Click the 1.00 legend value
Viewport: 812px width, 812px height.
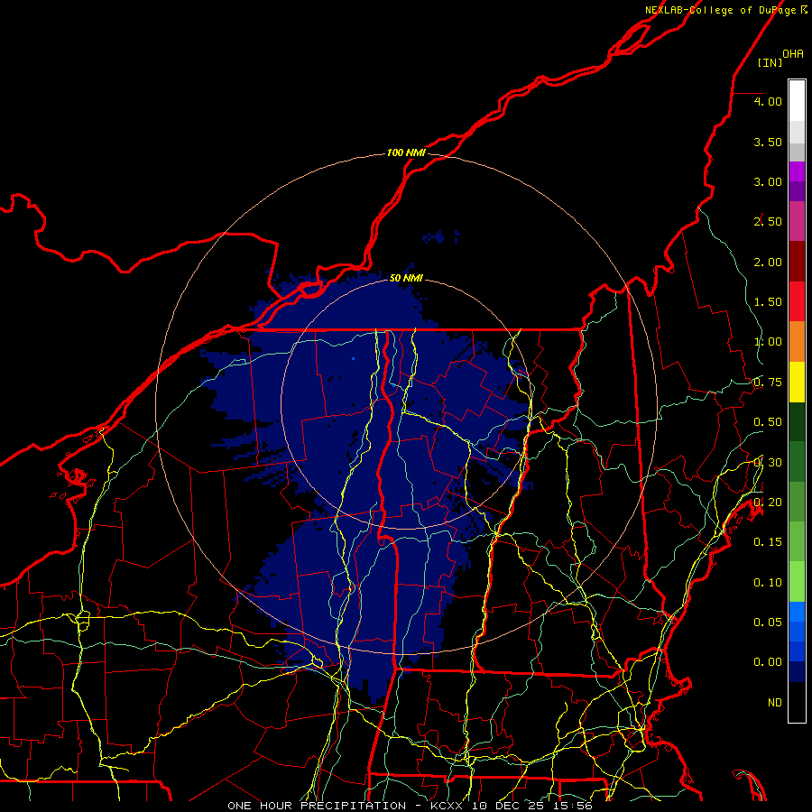click(768, 342)
